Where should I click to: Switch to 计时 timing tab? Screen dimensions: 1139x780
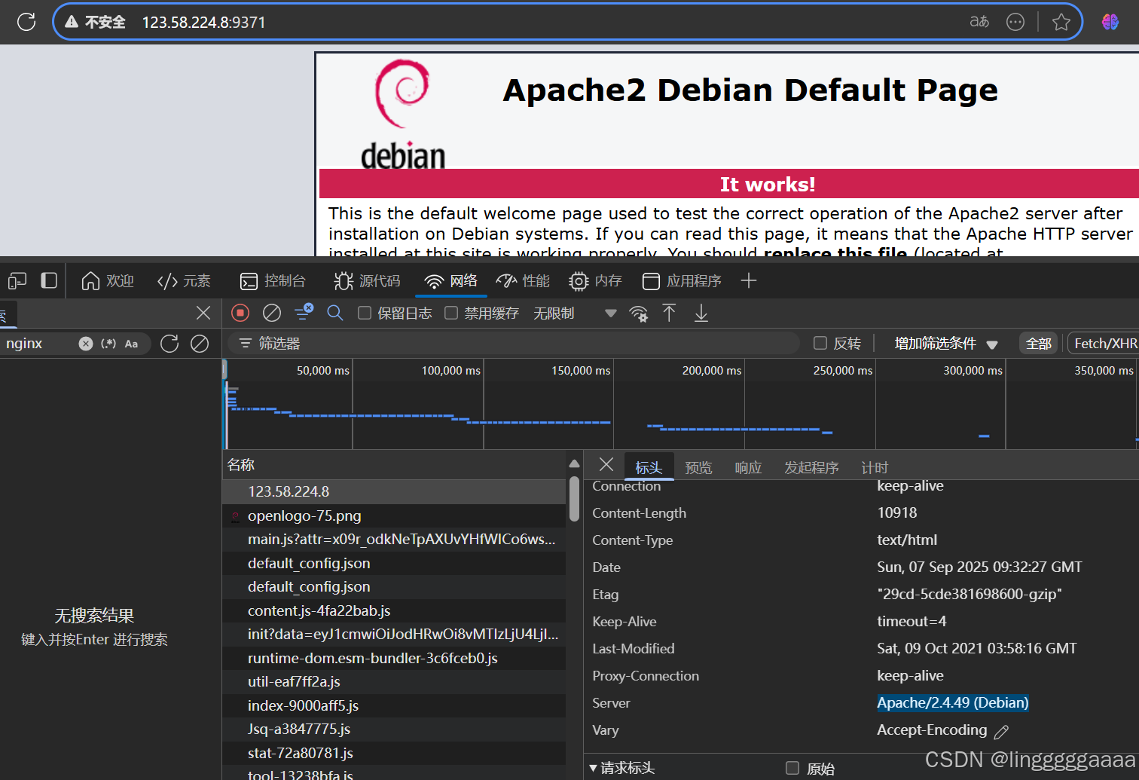tap(875, 467)
